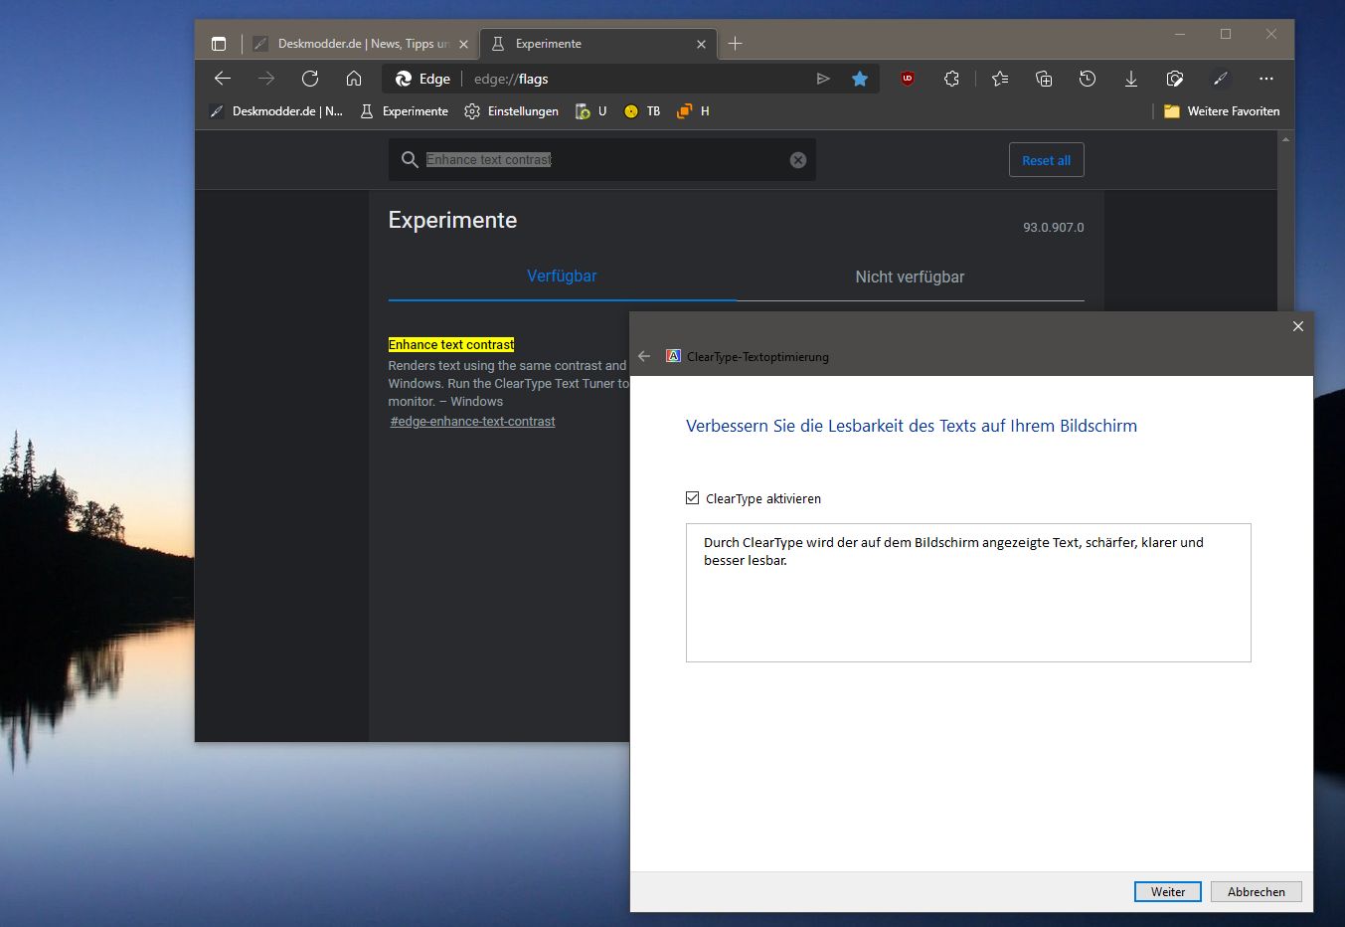The image size is (1345, 927).
Task: Click the web capture toolbar icon
Action: tap(1175, 79)
